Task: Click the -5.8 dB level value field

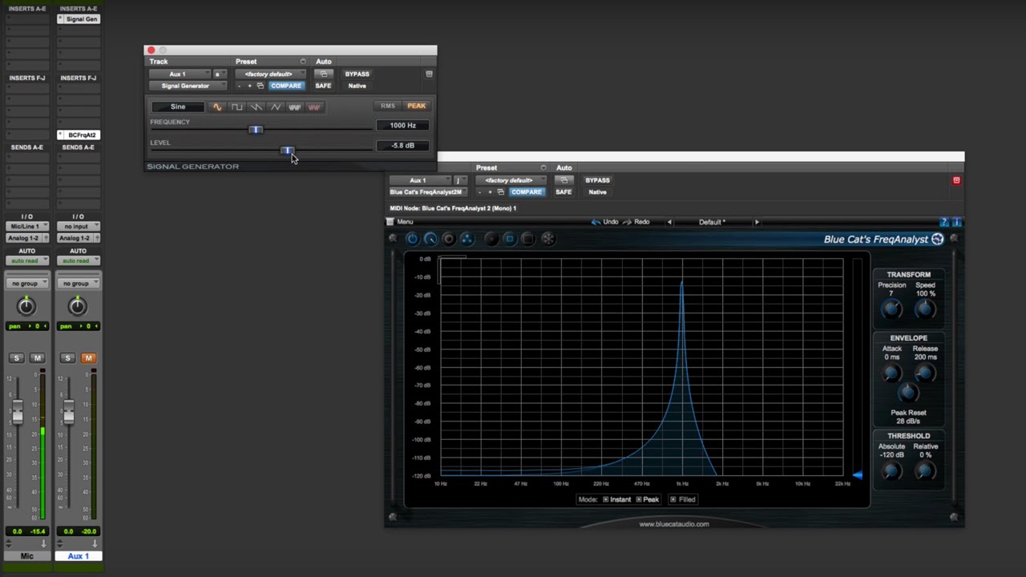Action: [x=402, y=146]
